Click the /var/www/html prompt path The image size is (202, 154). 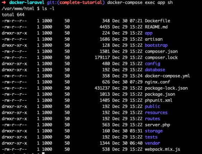click(x=18, y=9)
